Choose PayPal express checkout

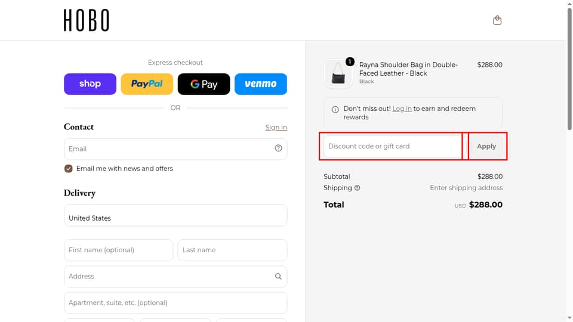tap(147, 84)
